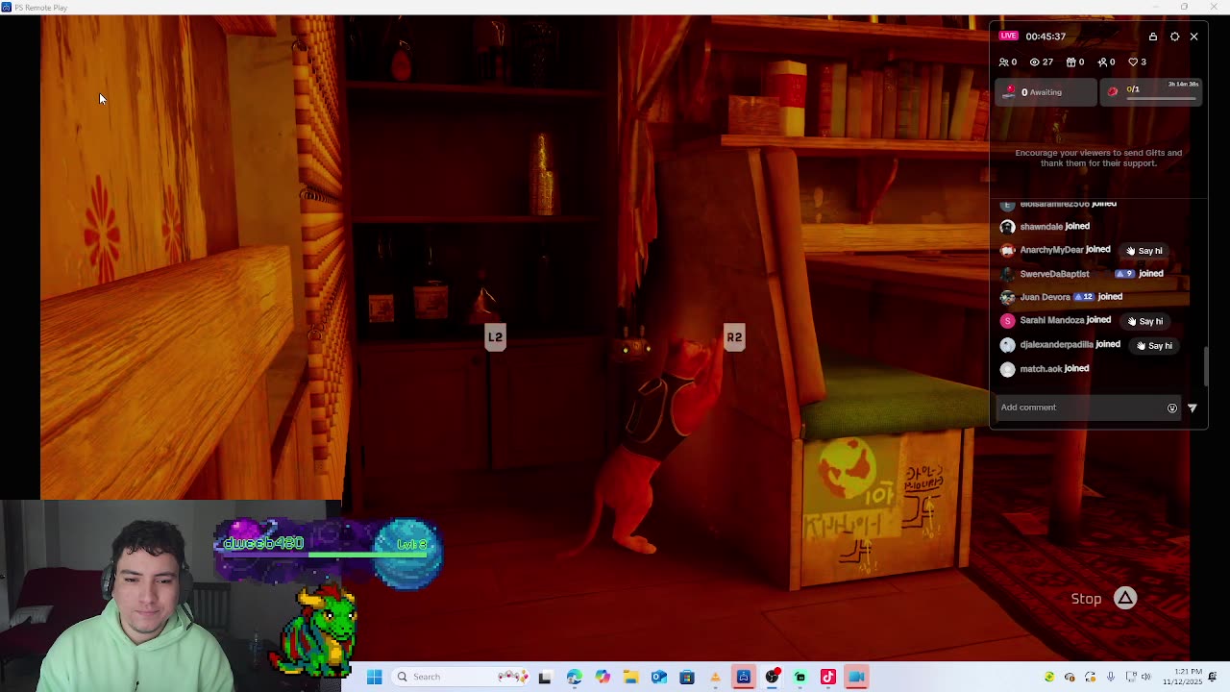Click the current viewers people icon
1230x692 pixels.
point(1003,62)
